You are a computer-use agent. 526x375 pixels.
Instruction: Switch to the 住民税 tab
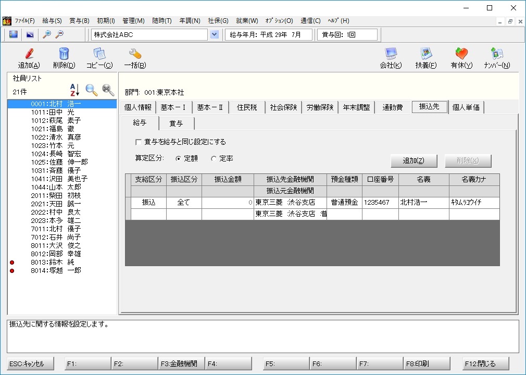tap(246, 107)
